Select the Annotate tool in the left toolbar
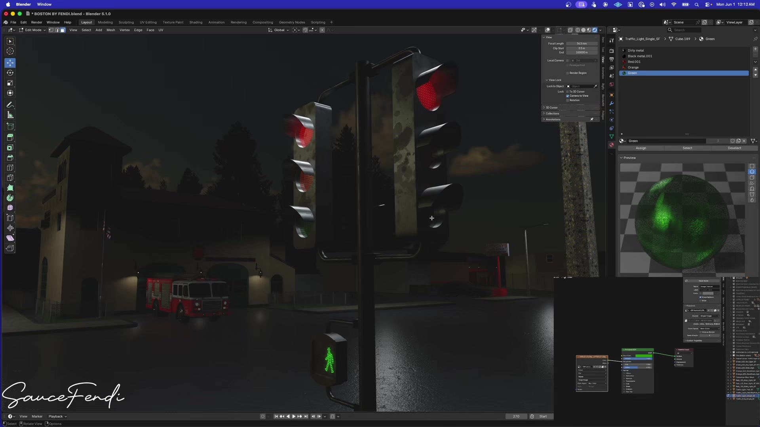Viewport: 760px width, 427px height. click(x=10, y=105)
